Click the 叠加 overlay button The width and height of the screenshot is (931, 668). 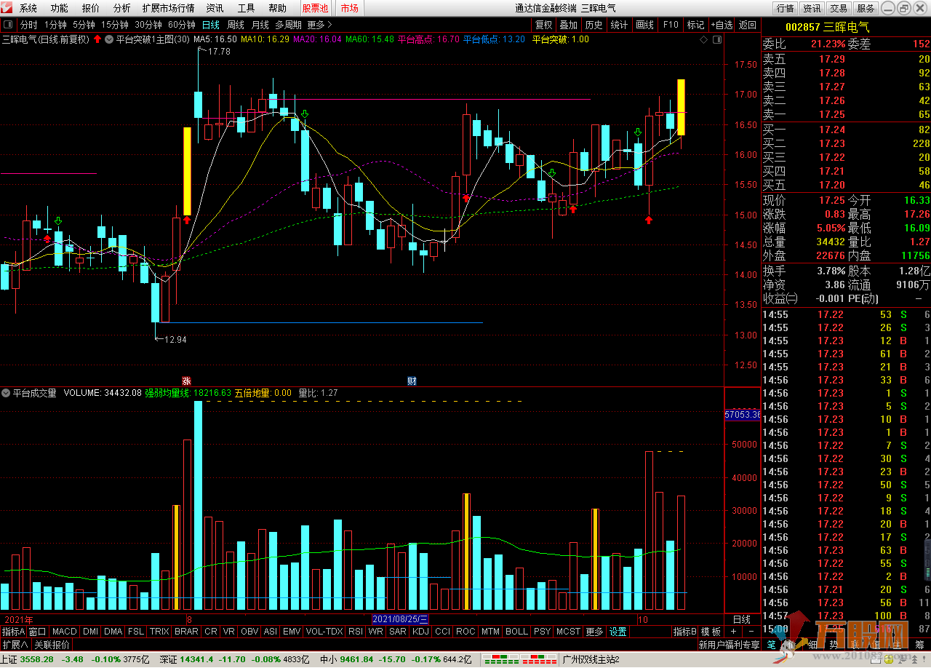click(x=569, y=25)
